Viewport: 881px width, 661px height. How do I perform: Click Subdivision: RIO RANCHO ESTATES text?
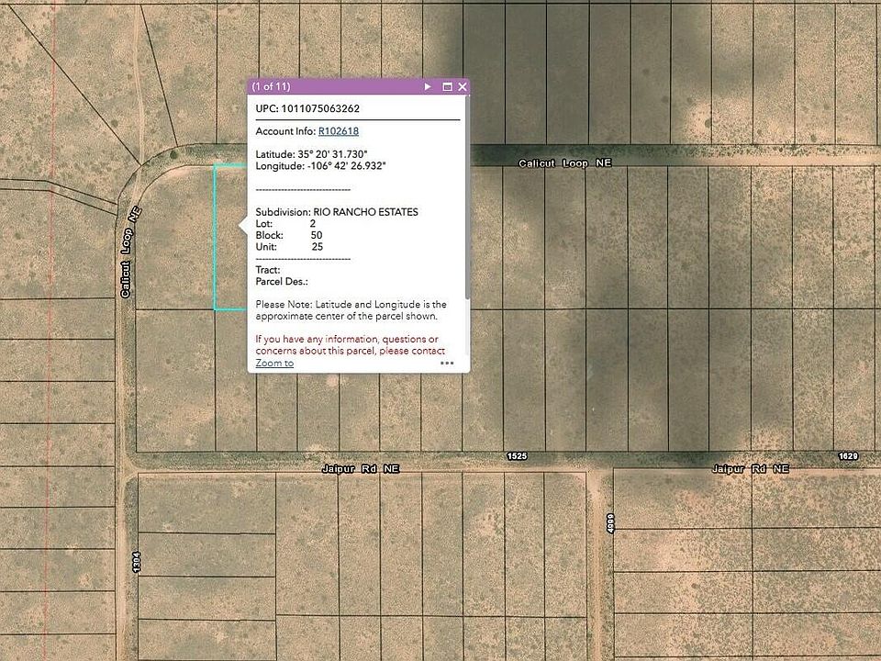tap(337, 212)
